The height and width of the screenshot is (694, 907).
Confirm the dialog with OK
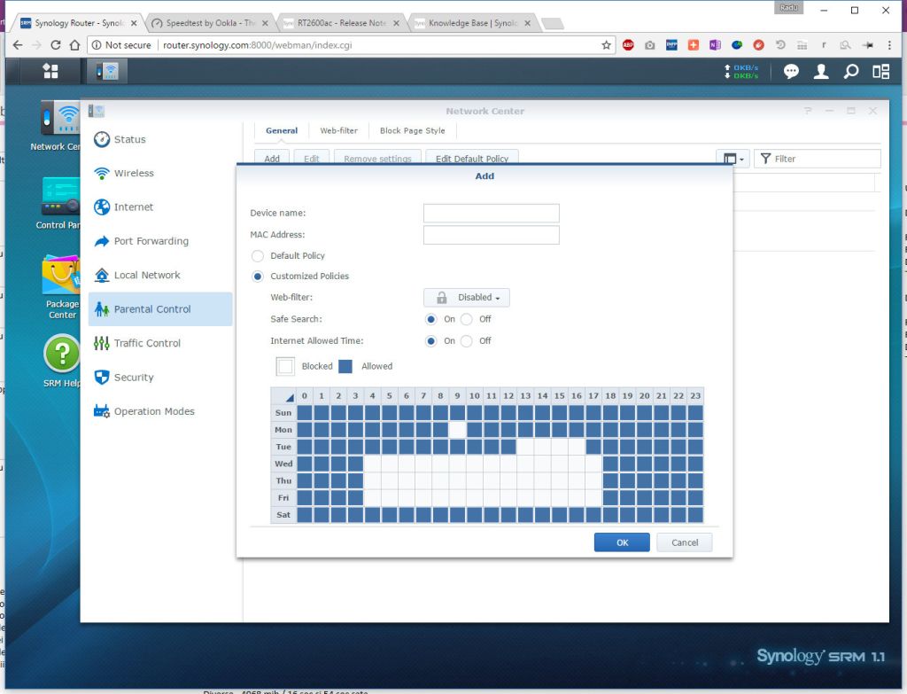(x=622, y=542)
